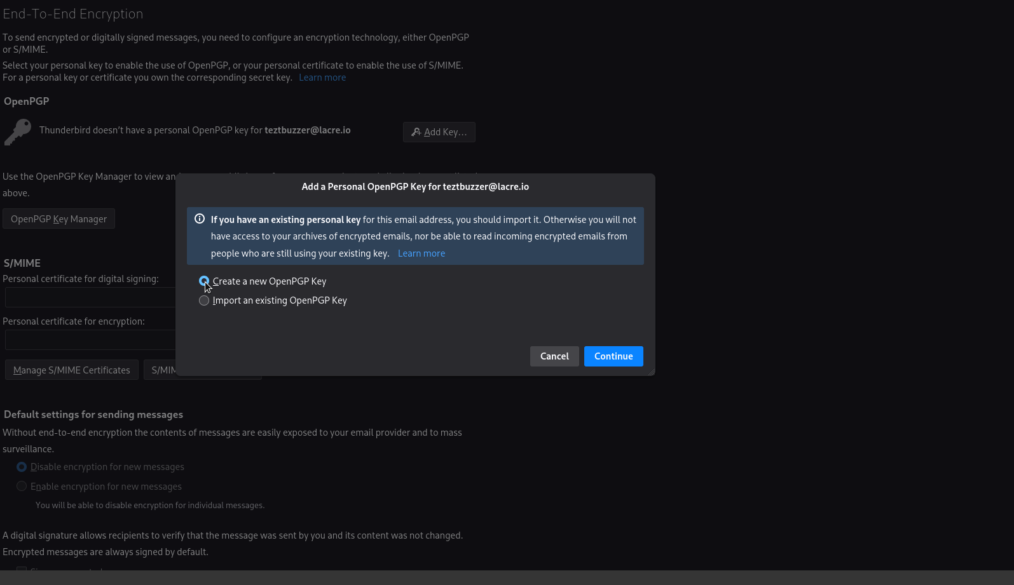Open the OpenPGP Key Manager
Image resolution: width=1014 pixels, height=585 pixels.
(58, 219)
